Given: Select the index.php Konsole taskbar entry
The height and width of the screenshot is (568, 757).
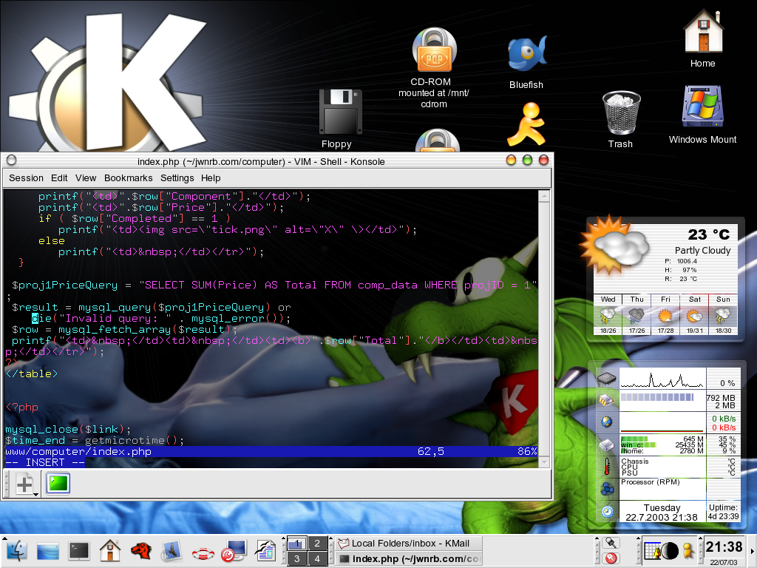Looking at the screenshot, I should point(408,559).
